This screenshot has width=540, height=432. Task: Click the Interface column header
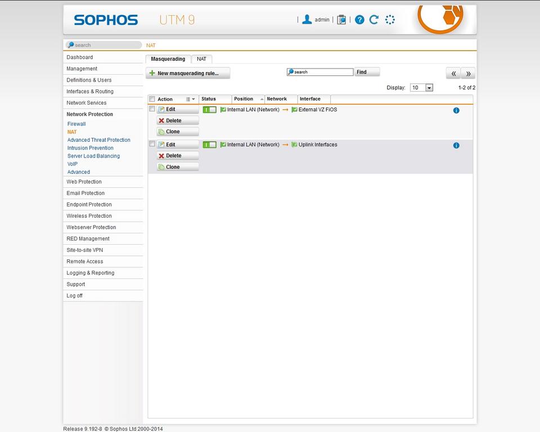tap(314, 99)
